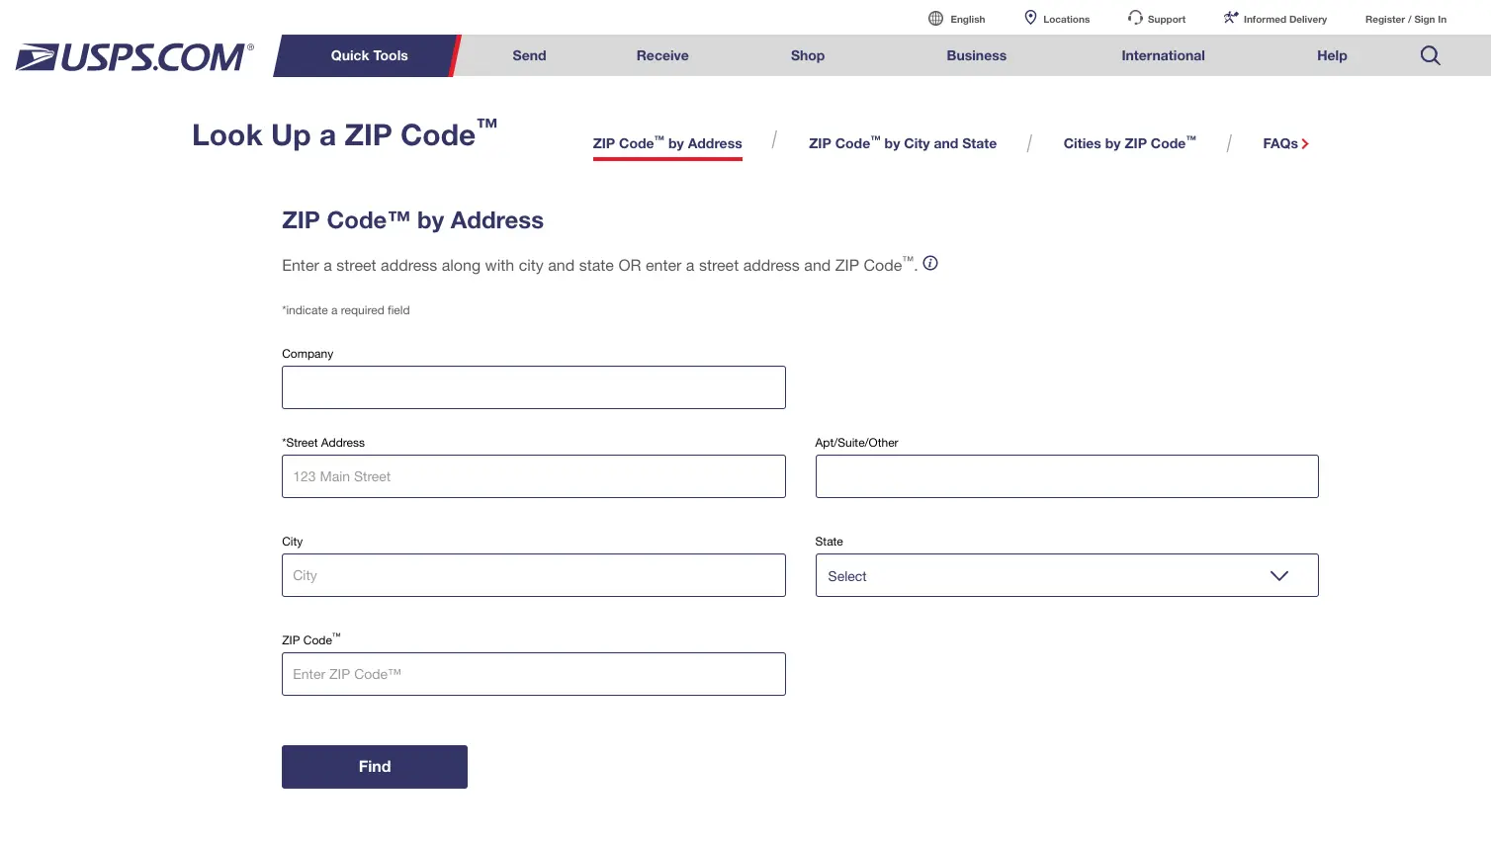This screenshot has width=1491, height=845.
Task: Click the globe language icon
Action: 935,19
